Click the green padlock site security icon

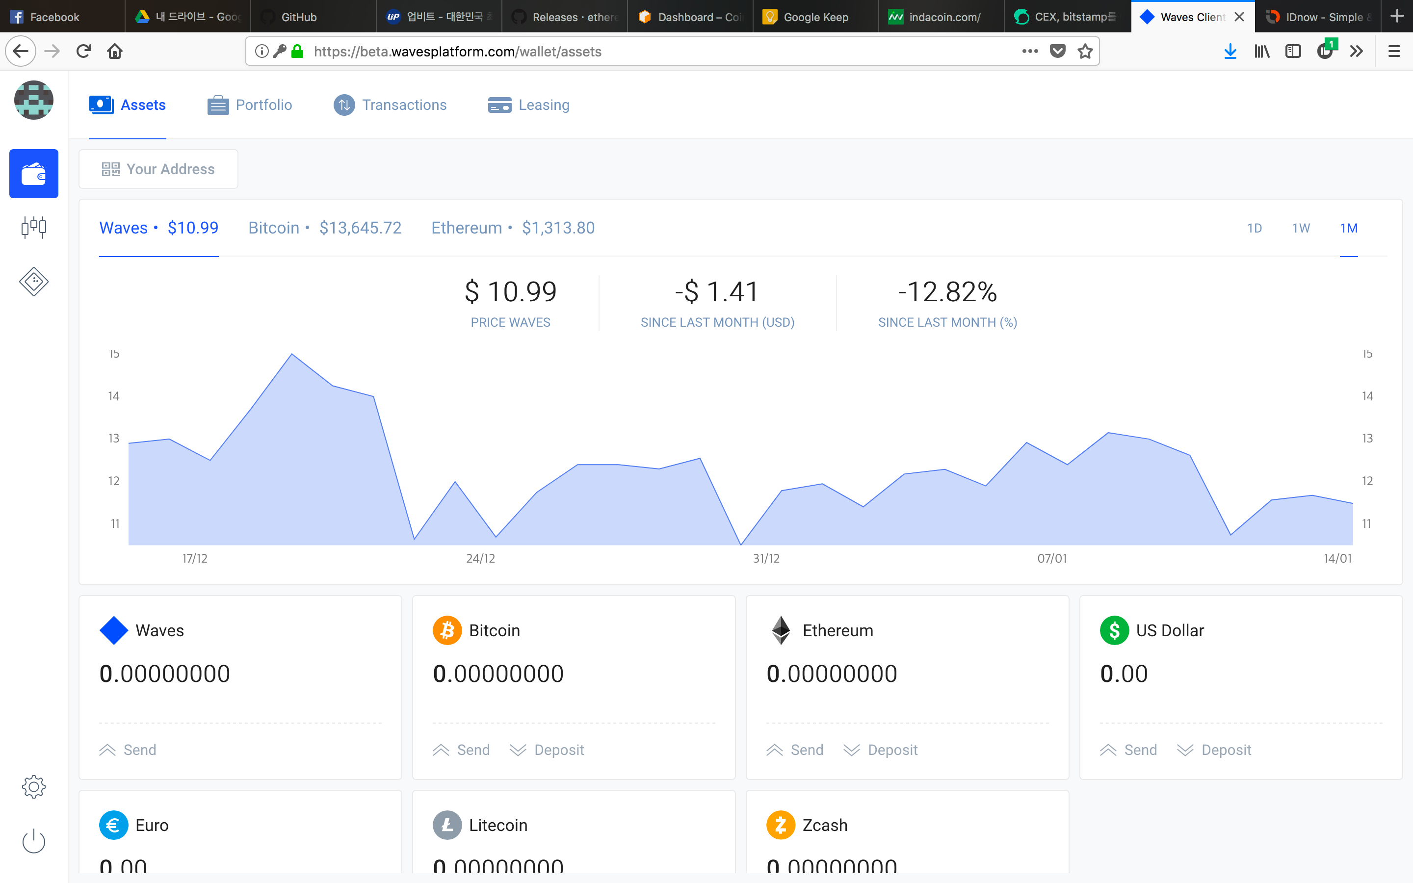tap(298, 52)
